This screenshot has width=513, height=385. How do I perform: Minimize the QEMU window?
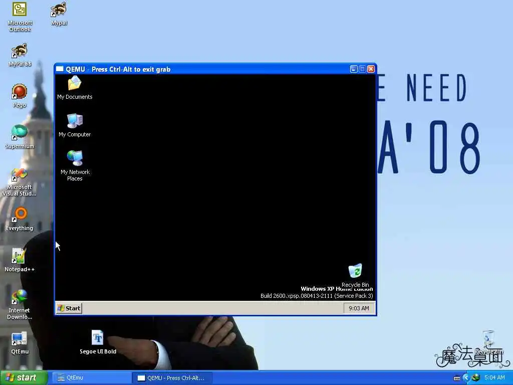pos(354,69)
